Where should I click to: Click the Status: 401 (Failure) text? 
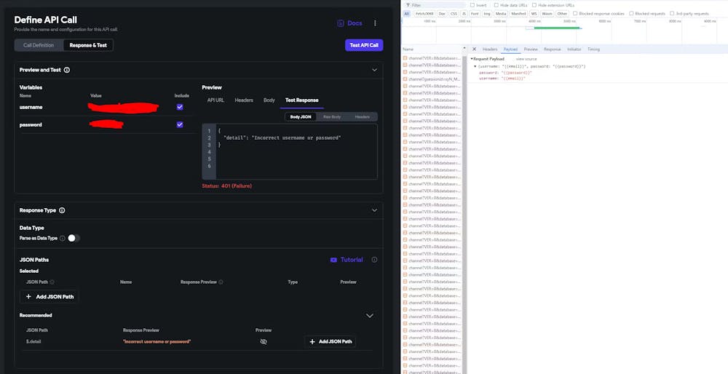point(226,186)
